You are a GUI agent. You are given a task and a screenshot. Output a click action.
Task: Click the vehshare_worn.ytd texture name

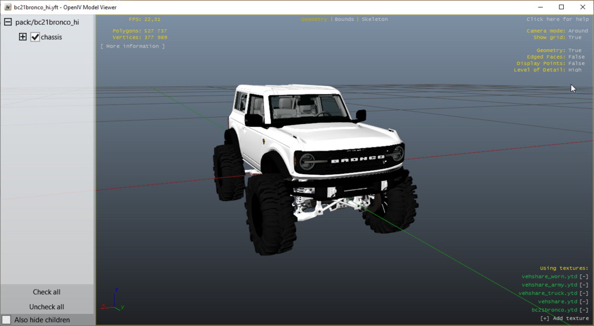549,276
